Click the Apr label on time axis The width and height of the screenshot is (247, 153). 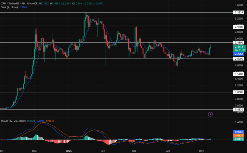(x=168, y=151)
